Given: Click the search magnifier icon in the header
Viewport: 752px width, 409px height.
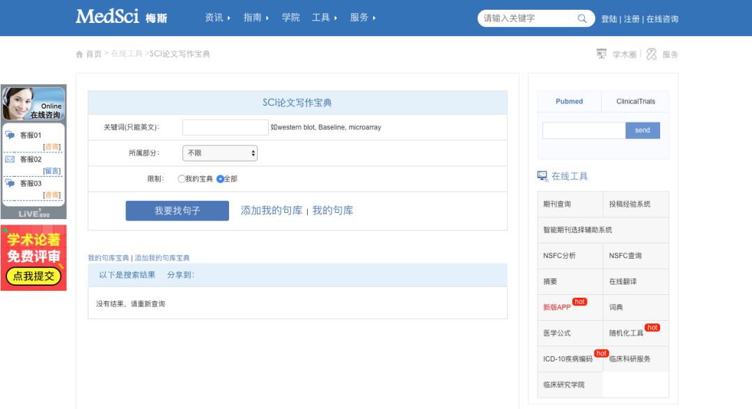Looking at the screenshot, I should coord(582,18).
